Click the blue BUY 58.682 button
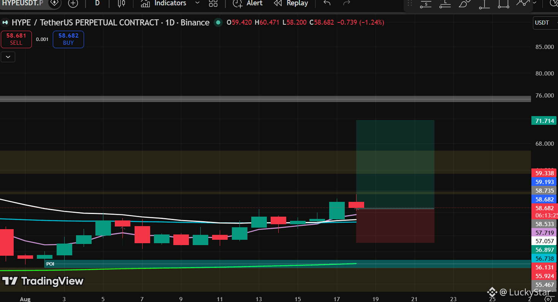Screen dimensions: 558x302 68,39
